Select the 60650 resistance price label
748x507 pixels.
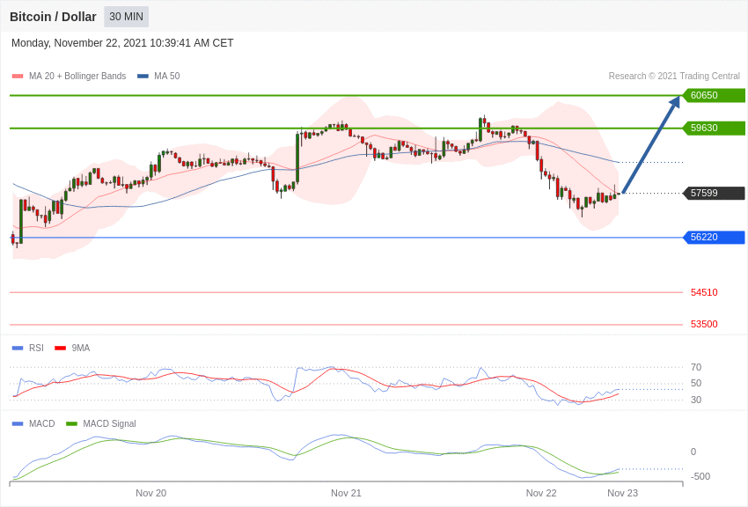[715, 95]
